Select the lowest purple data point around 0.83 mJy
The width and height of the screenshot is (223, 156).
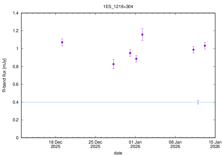click(x=113, y=64)
